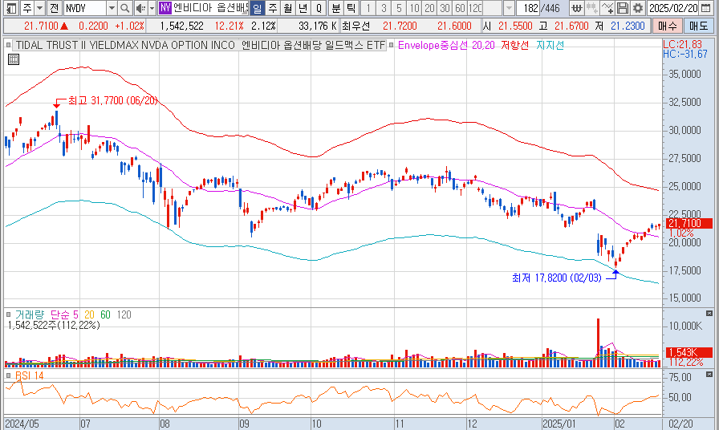Click the small square marker before RSI 14
This screenshot has width=719, height=430.
pos(8,375)
